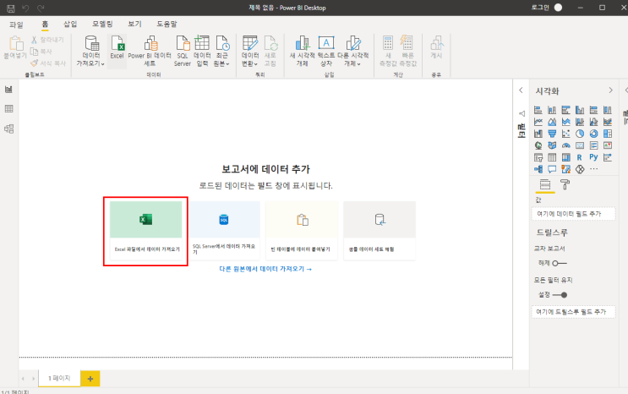
Task: Select the Stacked column chart visual
Action: coord(552,110)
